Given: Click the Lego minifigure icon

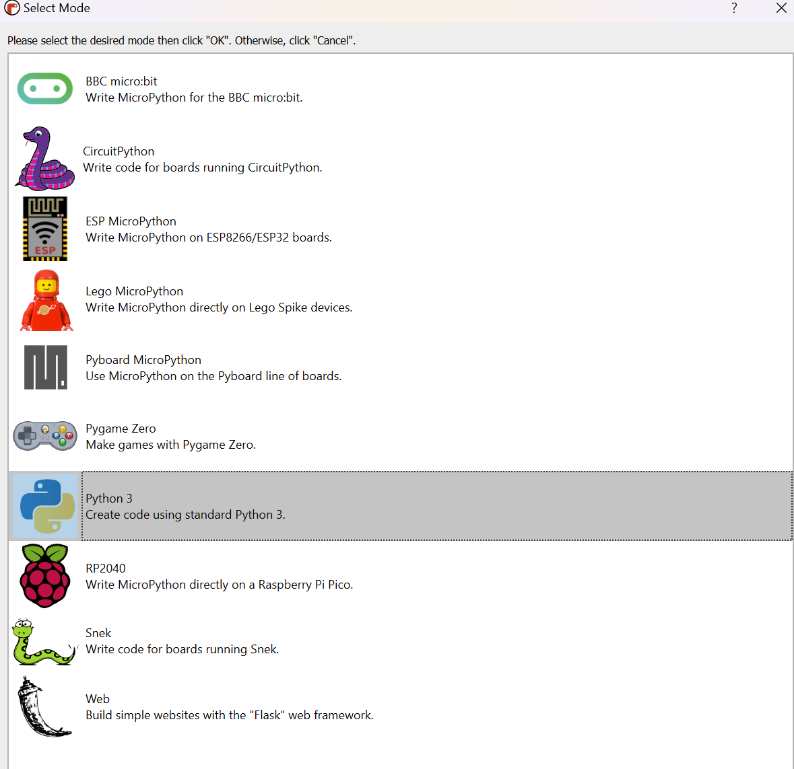Looking at the screenshot, I should 46,300.
